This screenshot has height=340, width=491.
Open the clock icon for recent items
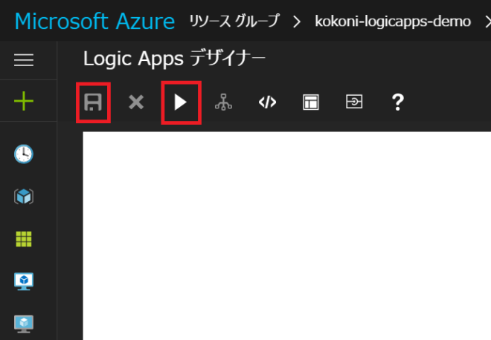point(24,154)
